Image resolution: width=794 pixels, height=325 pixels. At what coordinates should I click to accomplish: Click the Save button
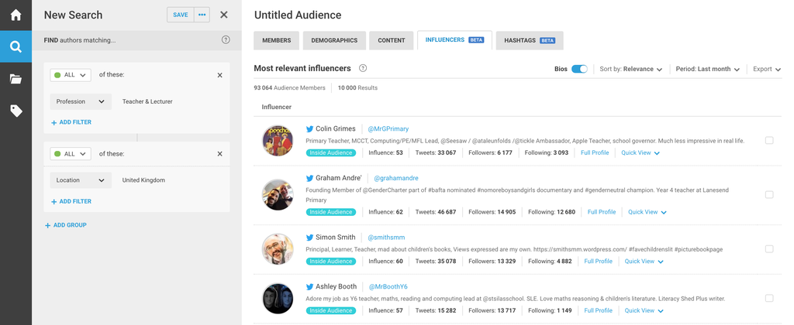tap(180, 15)
